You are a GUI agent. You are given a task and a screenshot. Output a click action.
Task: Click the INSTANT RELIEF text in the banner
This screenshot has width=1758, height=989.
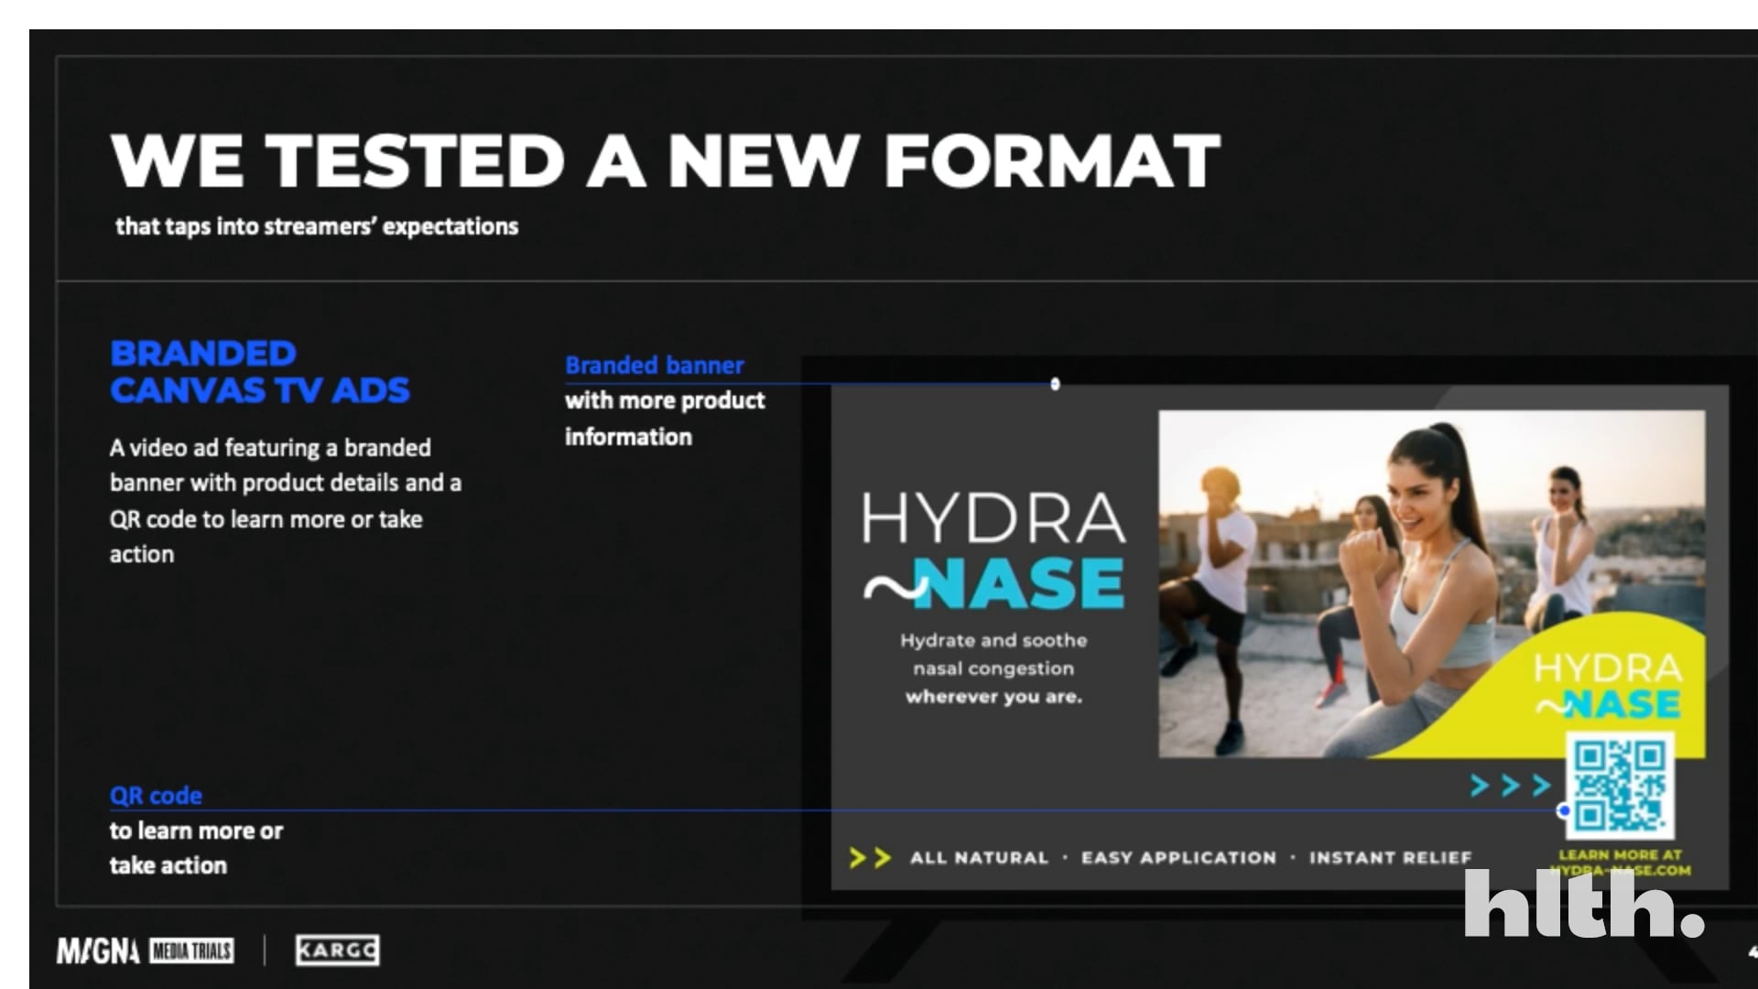point(1390,858)
